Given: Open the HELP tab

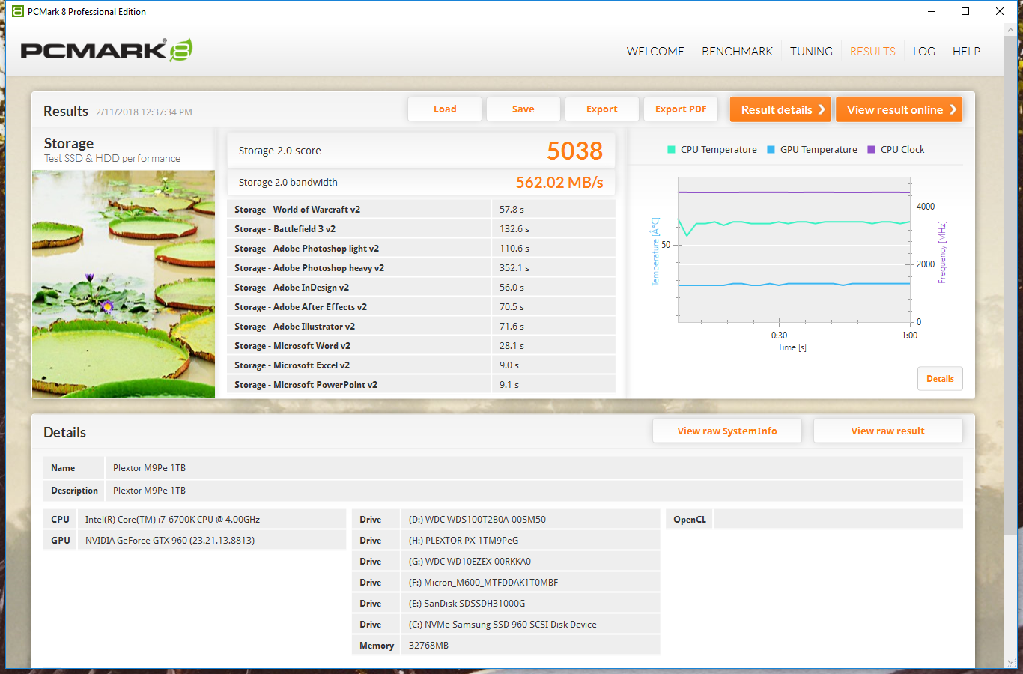Looking at the screenshot, I should pyautogui.click(x=966, y=51).
